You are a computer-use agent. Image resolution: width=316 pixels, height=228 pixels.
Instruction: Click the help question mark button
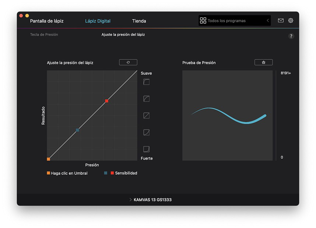[291, 36]
